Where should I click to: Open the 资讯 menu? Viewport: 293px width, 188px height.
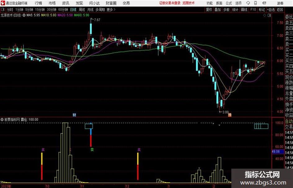[66, 3]
